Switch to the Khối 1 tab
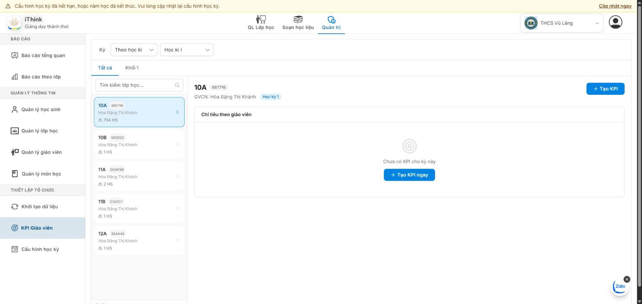The width and height of the screenshot is (642, 304). tap(132, 68)
